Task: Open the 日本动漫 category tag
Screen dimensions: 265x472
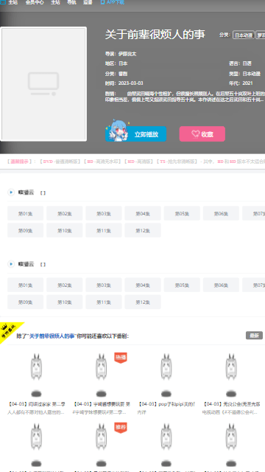Action: point(244,35)
